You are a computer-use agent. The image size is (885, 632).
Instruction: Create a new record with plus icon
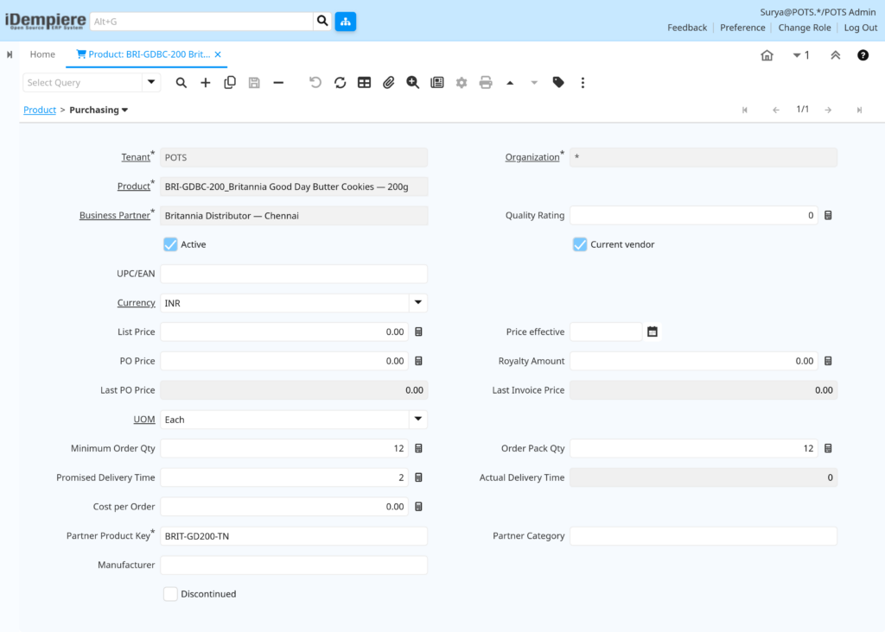[x=206, y=83]
